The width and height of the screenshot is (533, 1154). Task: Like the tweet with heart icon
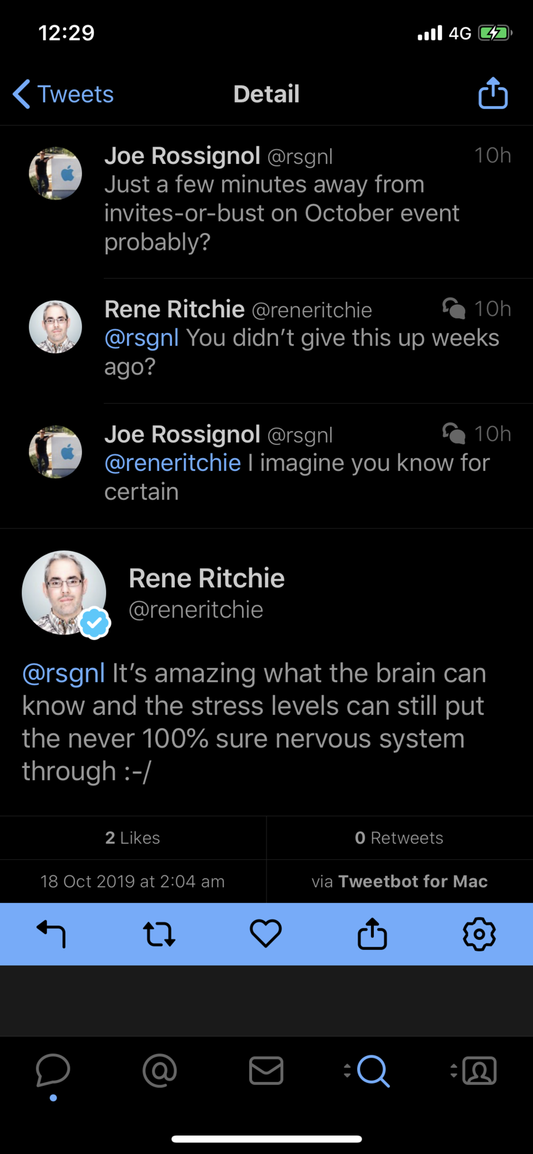point(265,934)
